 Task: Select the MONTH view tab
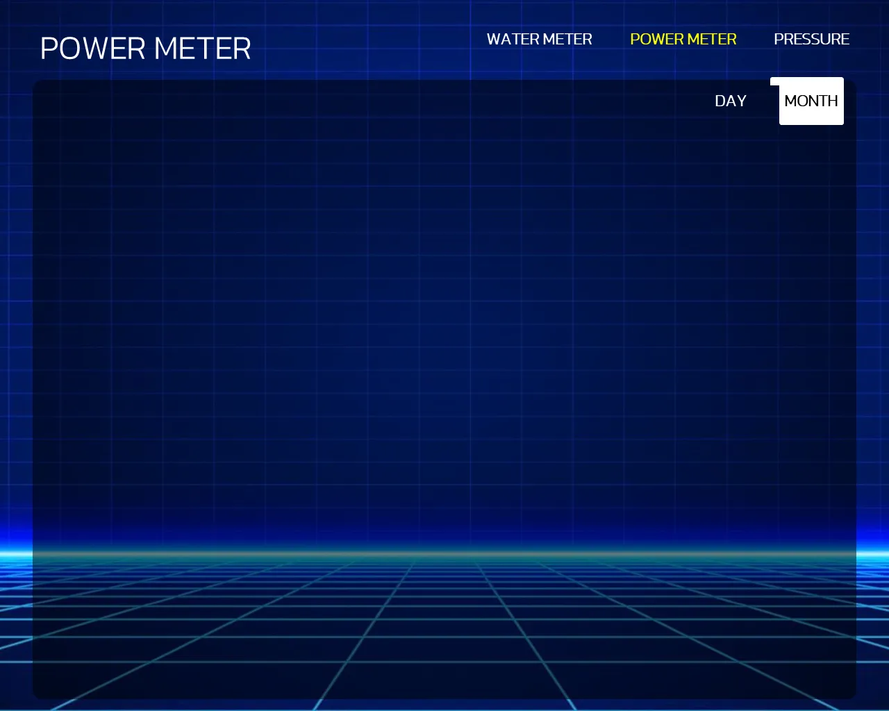coord(811,101)
